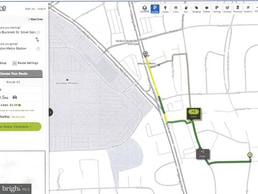Show Hotels on the map
The width and height of the screenshot is (258, 194).
(x=165, y=9)
